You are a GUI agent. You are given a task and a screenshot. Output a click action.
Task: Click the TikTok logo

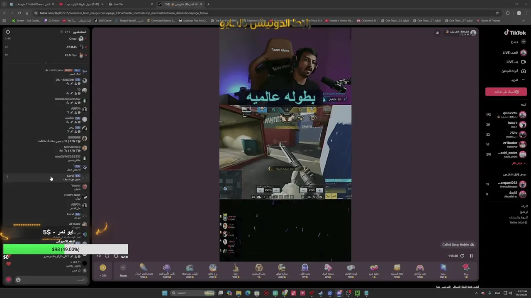515,32
